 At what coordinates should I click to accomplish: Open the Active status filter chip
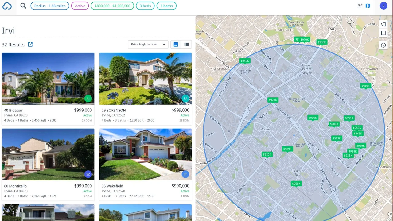point(80,6)
